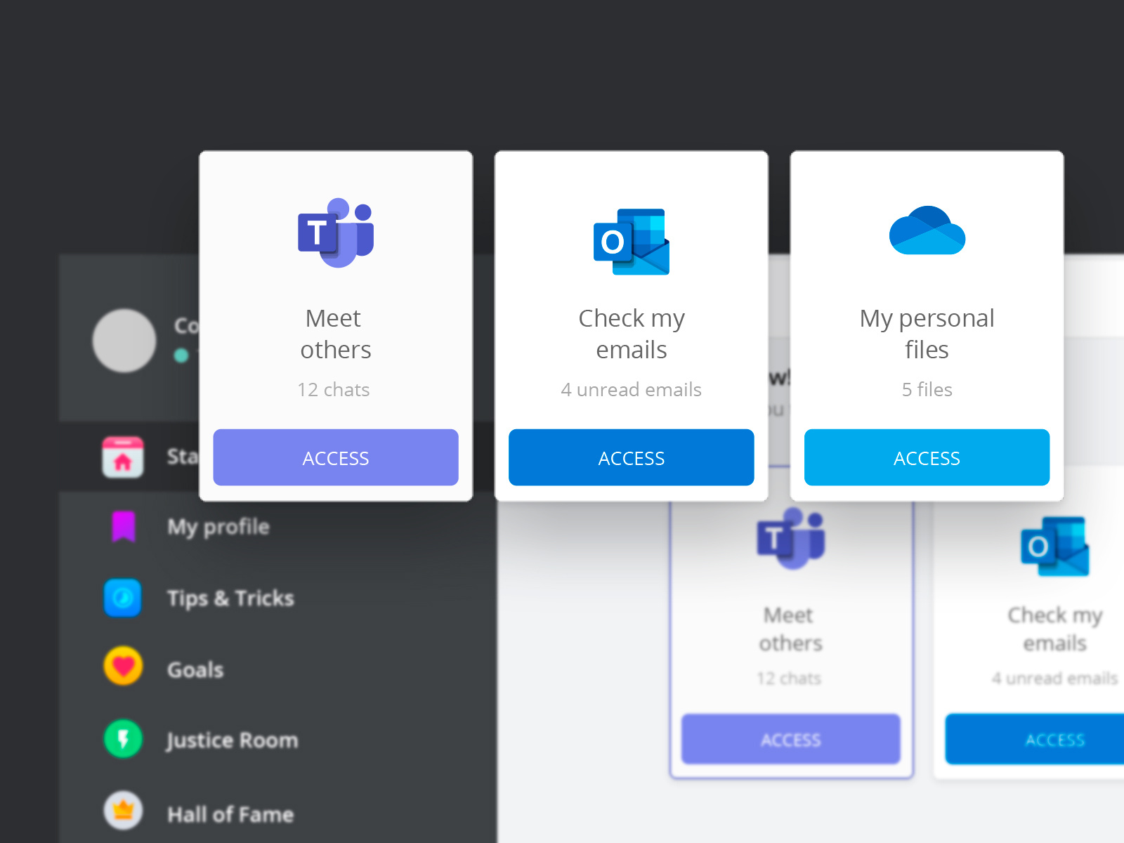Open ACCESS under Meet others front card

coord(336,457)
